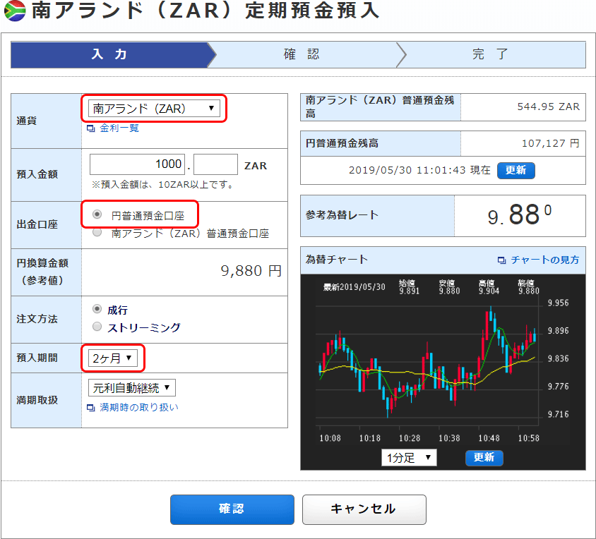This screenshot has width=596, height=539.
Task: Expand the 預入期間 2ヶ月 dropdown
Action: point(113,358)
